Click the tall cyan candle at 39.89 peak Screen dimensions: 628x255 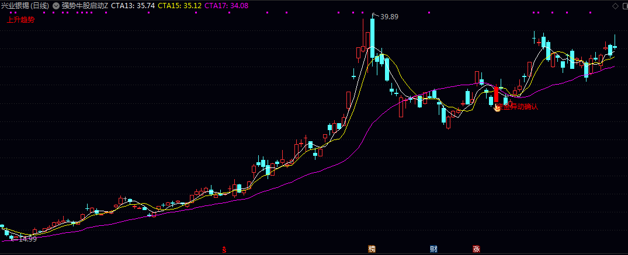point(373,38)
